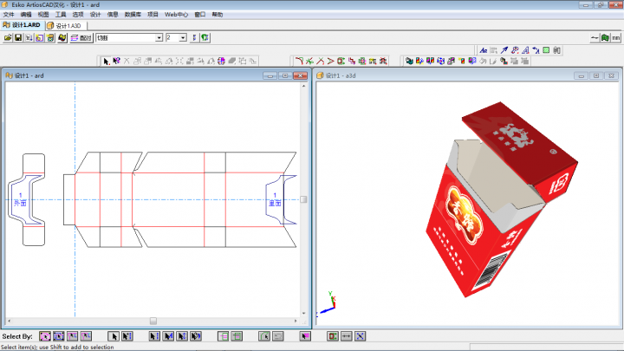Click the first Select By icon
This screenshot has height=351, width=624.
coord(45,335)
